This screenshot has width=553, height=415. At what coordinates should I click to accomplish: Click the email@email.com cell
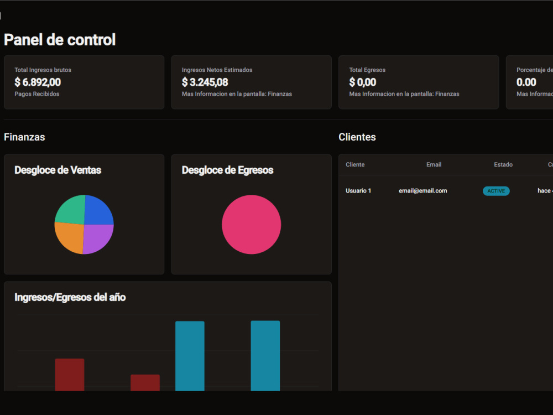(x=423, y=190)
